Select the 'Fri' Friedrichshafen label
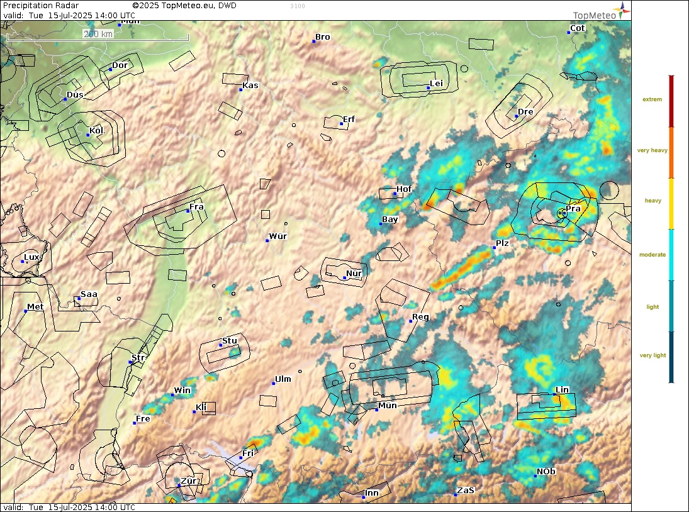This screenshot has width=689, height=512. tap(248, 453)
